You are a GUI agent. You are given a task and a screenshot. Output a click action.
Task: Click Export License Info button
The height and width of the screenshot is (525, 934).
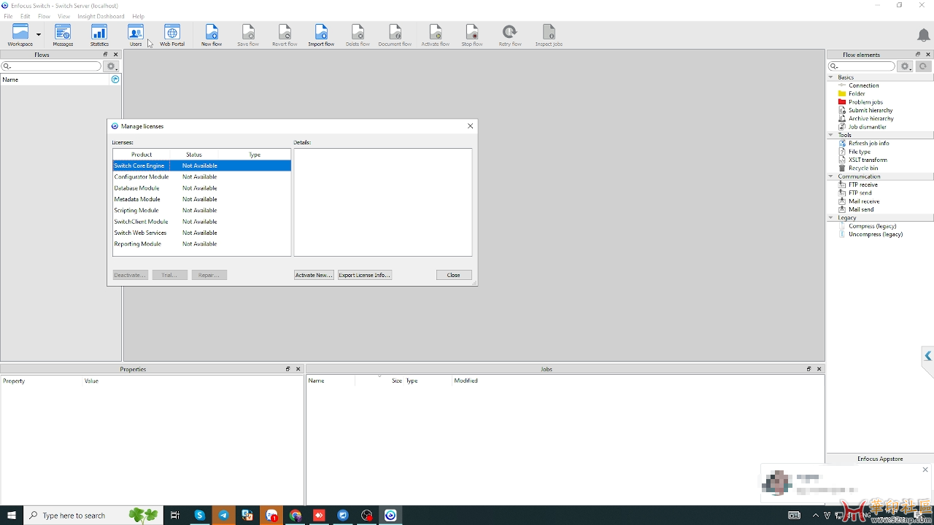[x=365, y=275]
